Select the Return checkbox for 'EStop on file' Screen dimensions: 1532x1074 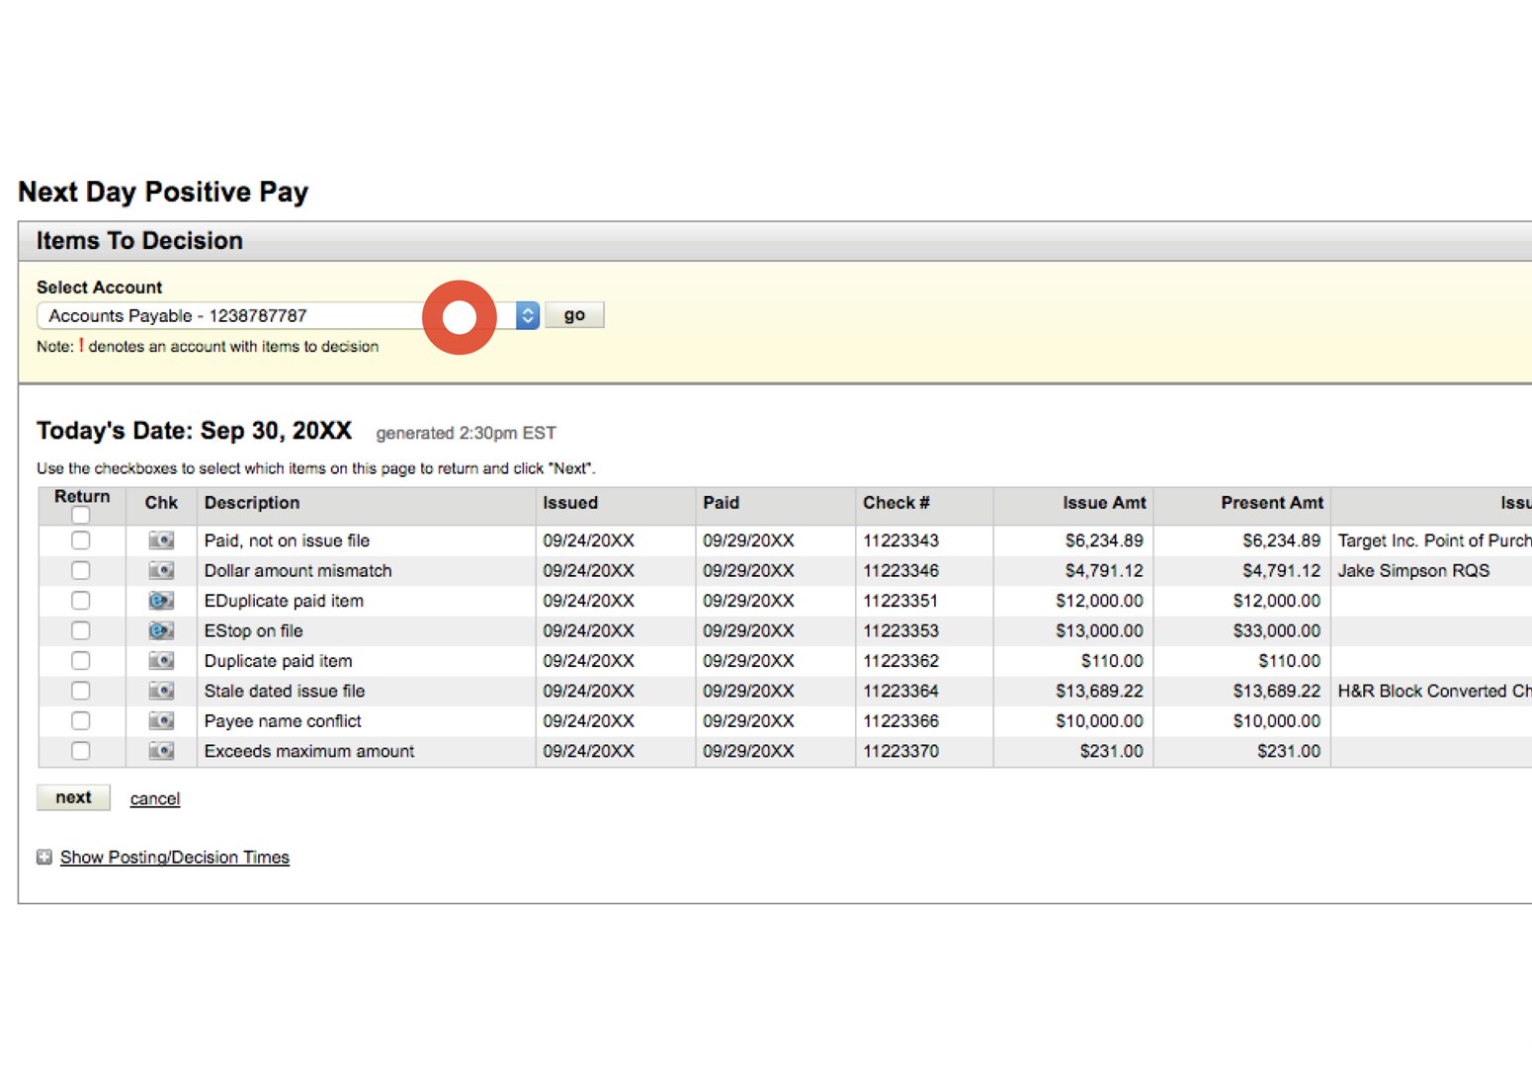pyautogui.click(x=80, y=630)
